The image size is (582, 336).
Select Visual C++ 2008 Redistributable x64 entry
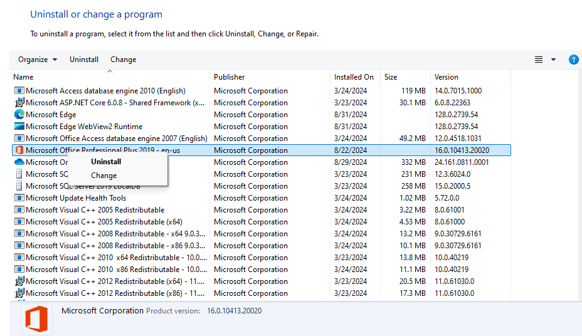click(115, 233)
